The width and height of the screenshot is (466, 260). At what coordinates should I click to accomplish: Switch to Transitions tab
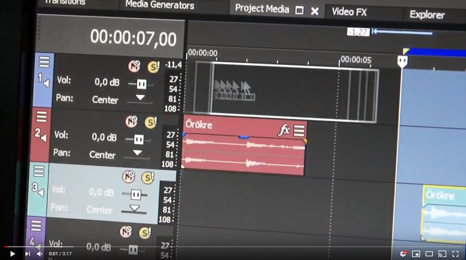[x=64, y=2]
